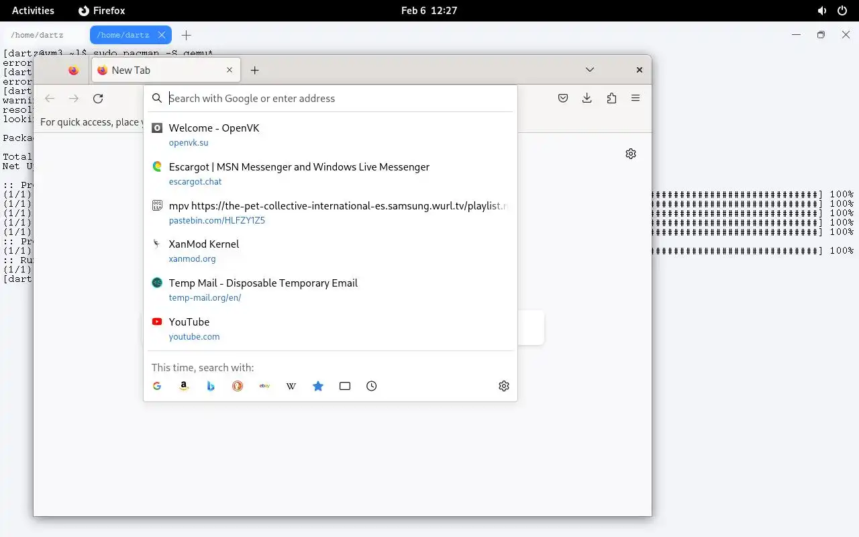Close the active terminal tab

tap(162, 35)
